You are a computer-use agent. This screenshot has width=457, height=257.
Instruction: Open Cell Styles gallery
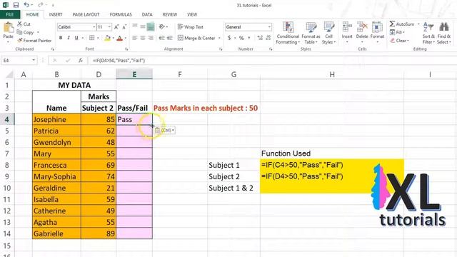coord(328,33)
